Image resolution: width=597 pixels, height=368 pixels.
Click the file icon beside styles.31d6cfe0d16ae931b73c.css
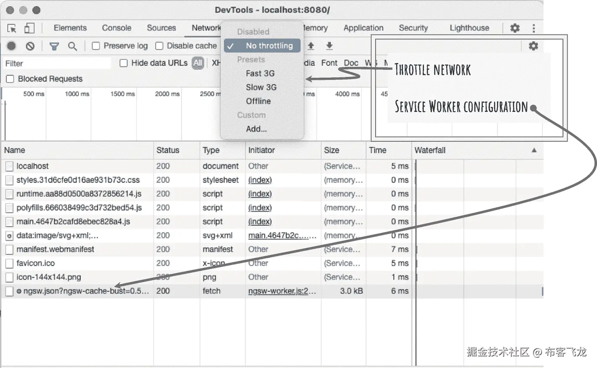[x=9, y=180]
